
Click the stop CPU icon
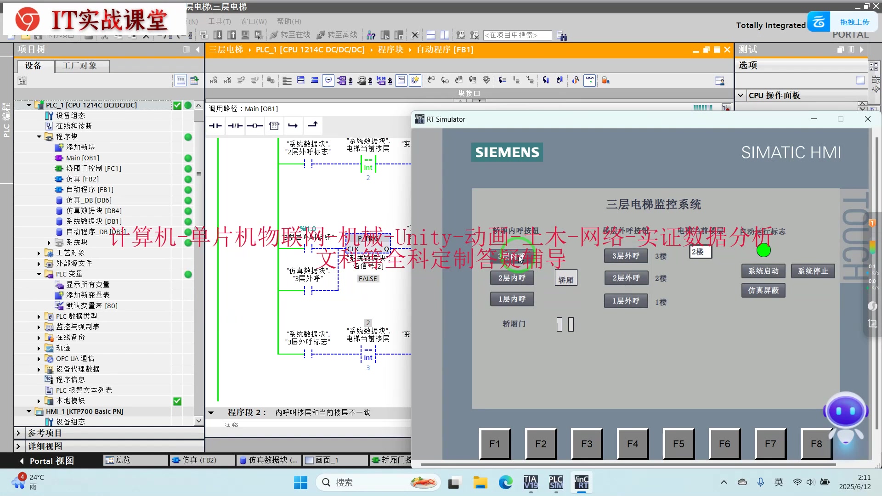point(399,35)
